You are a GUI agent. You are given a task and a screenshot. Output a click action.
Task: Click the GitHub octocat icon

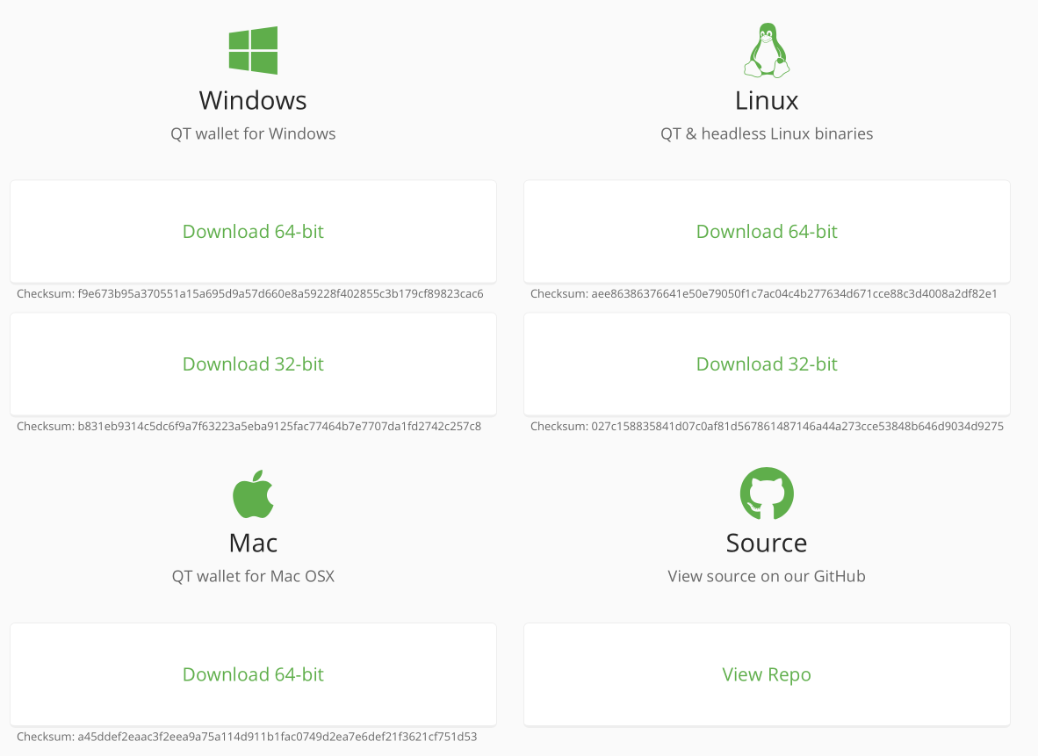pyautogui.click(x=767, y=493)
